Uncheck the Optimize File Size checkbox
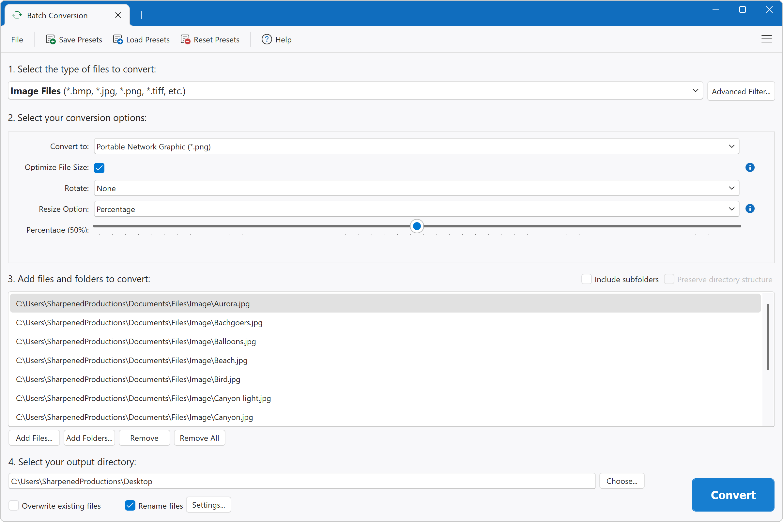The height and width of the screenshot is (522, 783). click(x=99, y=168)
